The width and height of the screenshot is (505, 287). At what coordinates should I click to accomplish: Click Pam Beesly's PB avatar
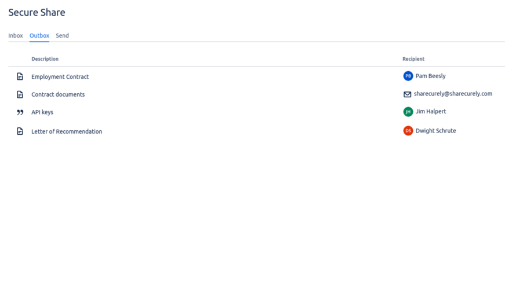pos(408,76)
